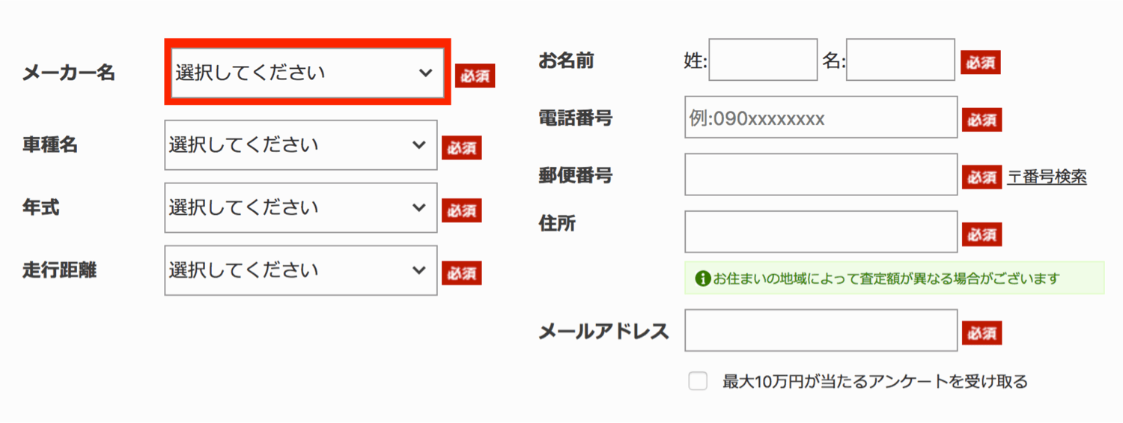This screenshot has height=423, width=1123.
Task: Enable the アンケートを受け取る checkbox
Action: [x=698, y=382]
